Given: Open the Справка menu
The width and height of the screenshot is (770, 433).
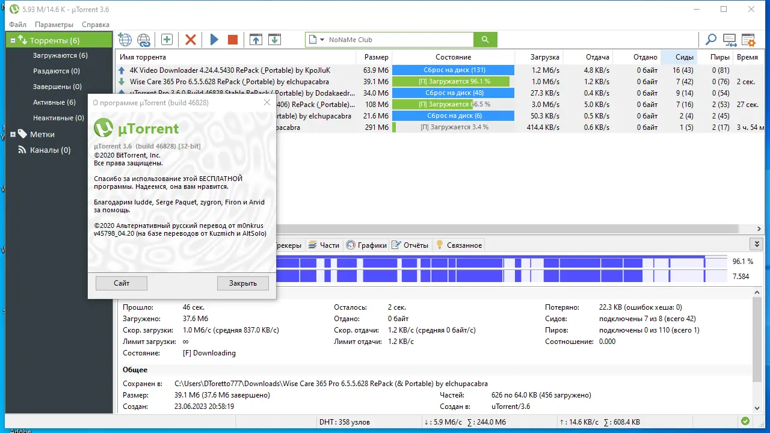Looking at the screenshot, I should pyautogui.click(x=96, y=25).
